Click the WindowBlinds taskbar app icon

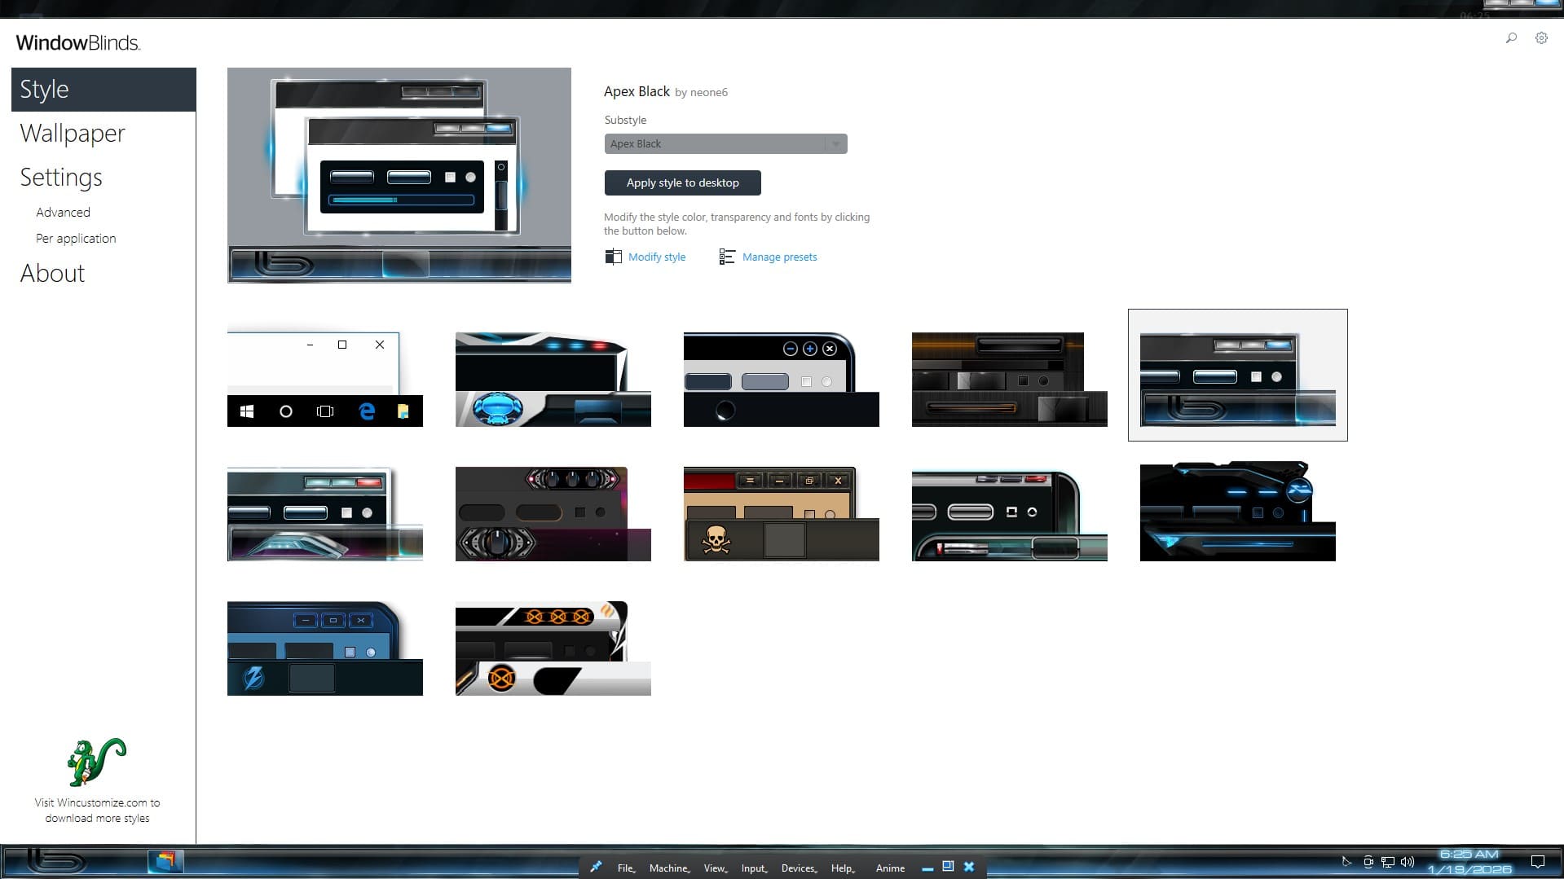point(165,861)
